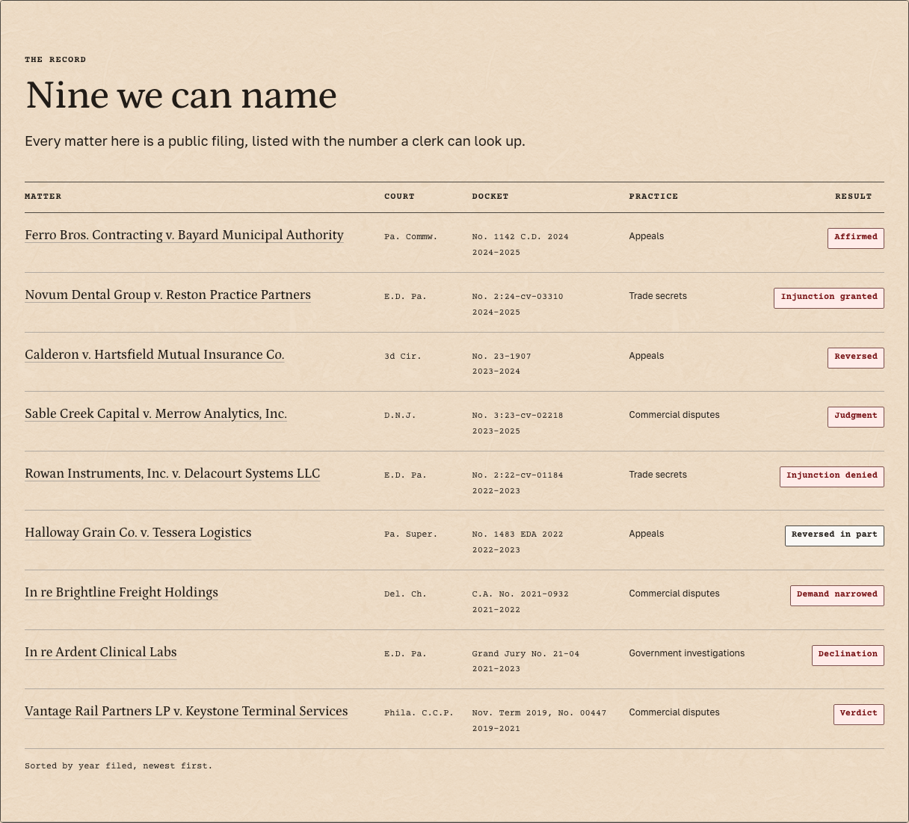Click the Phila. C.C.P. court cell
The image size is (909, 823).
coord(419,713)
